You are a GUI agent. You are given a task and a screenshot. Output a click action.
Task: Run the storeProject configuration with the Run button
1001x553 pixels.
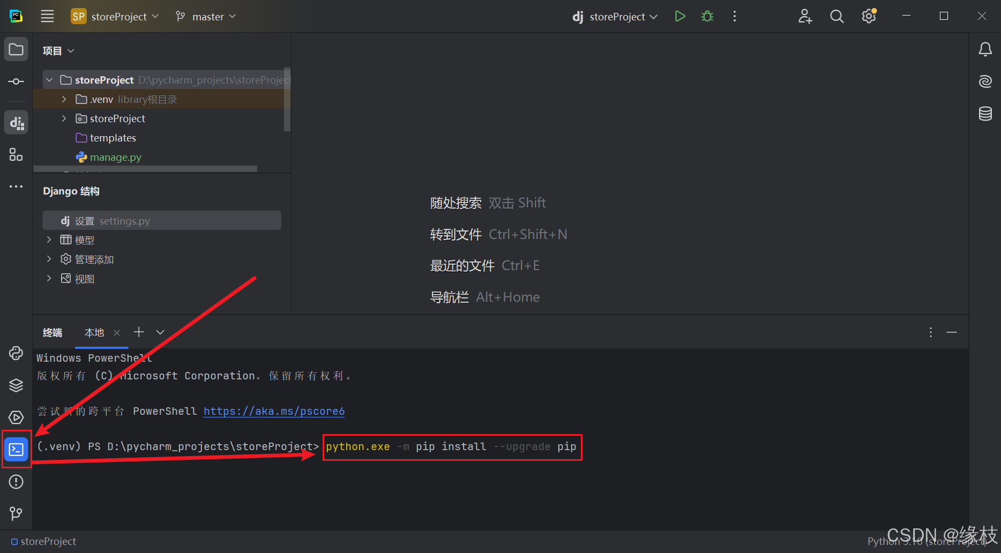pos(680,16)
